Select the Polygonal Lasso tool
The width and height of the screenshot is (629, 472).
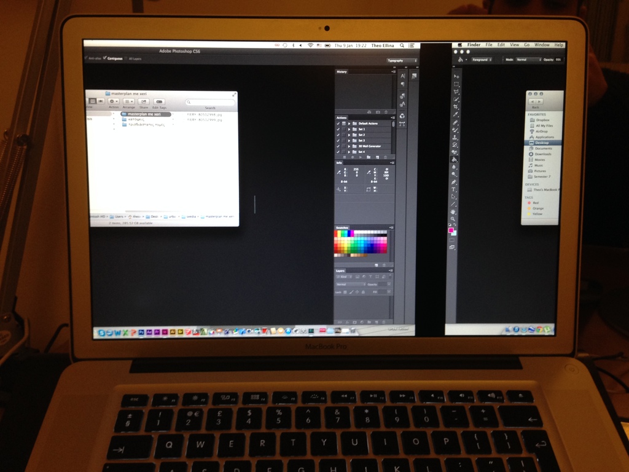(x=456, y=92)
